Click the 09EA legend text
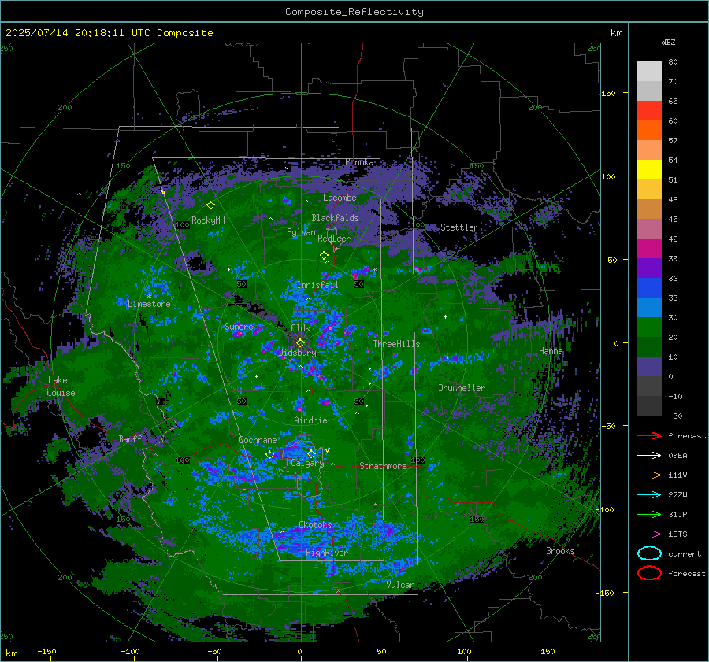This screenshot has height=662, width=709. pos(677,456)
